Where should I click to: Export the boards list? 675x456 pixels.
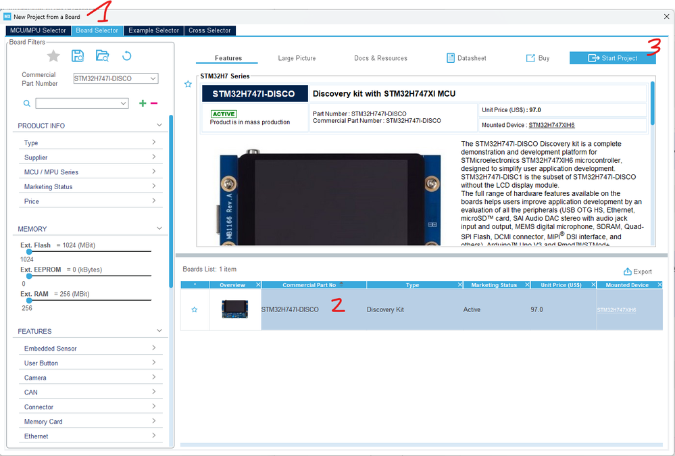coord(638,272)
